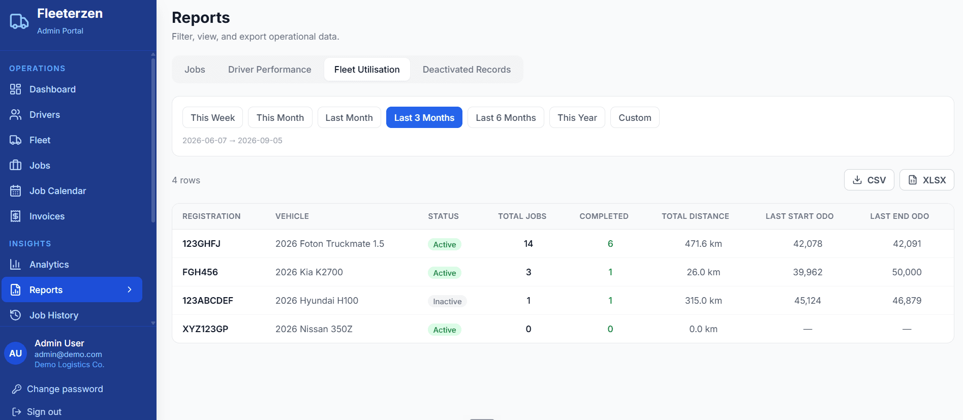Open the Deactivated Records tab
This screenshot has width=963, height=420.
pyautogui.click(x=467, y=70)
